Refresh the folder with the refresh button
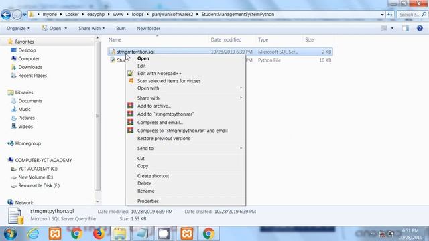Viewport: 429px width, 241px height. pyautogui.click(x=390, y=15)
